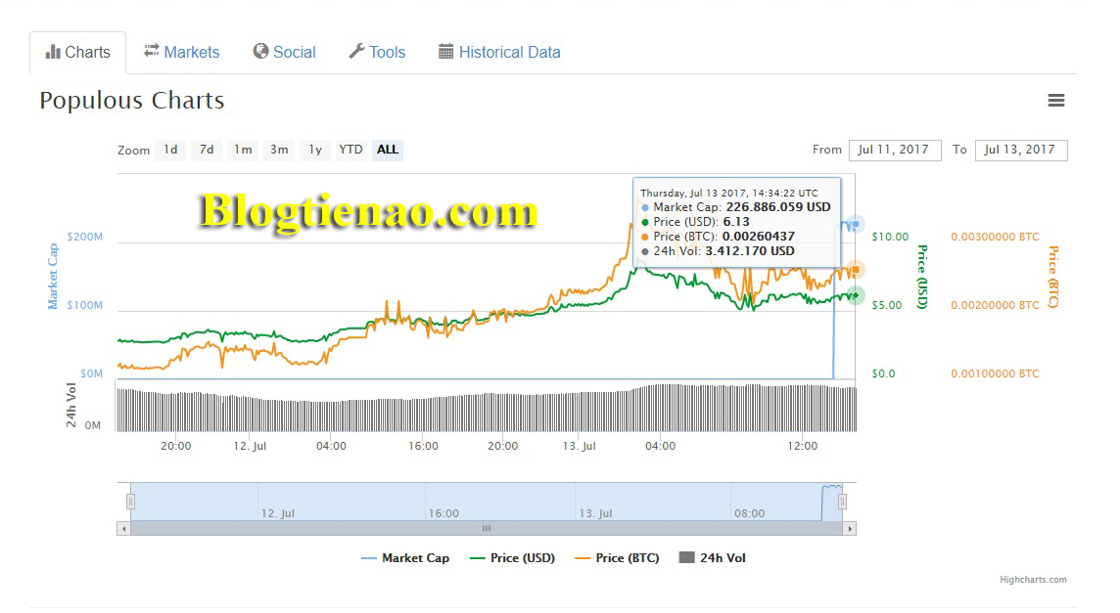Screen dimensions: 1120x613
Task: Click the green Price USD point marker
Action: coord(855,295)
